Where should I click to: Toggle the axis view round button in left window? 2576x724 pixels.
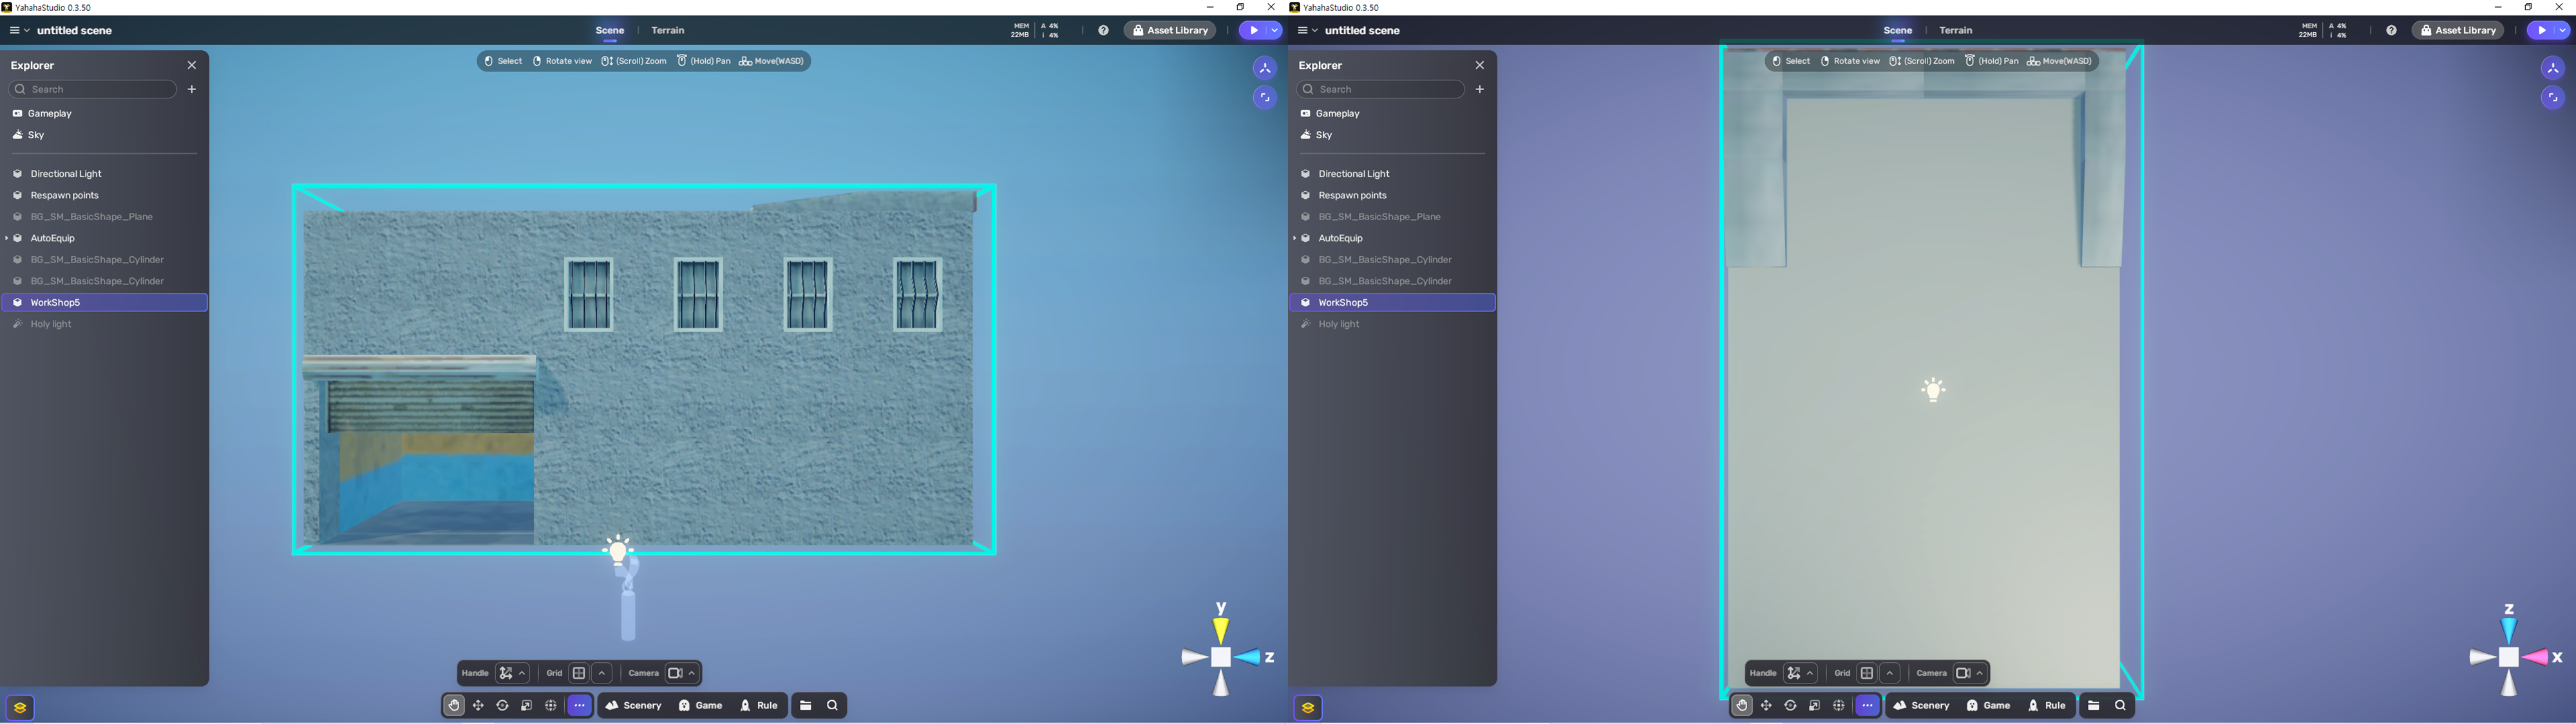(x=1264, y=69)
